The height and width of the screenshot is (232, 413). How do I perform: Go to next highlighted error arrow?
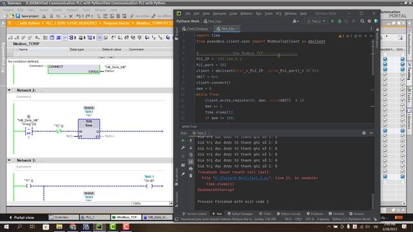[x=372, y=36]
